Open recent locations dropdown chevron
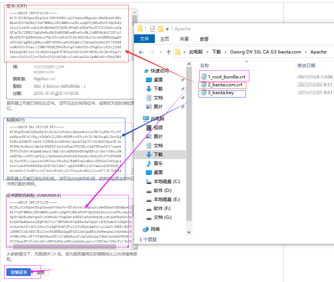The width and height of the screenshot is (334, 282). 161,52
